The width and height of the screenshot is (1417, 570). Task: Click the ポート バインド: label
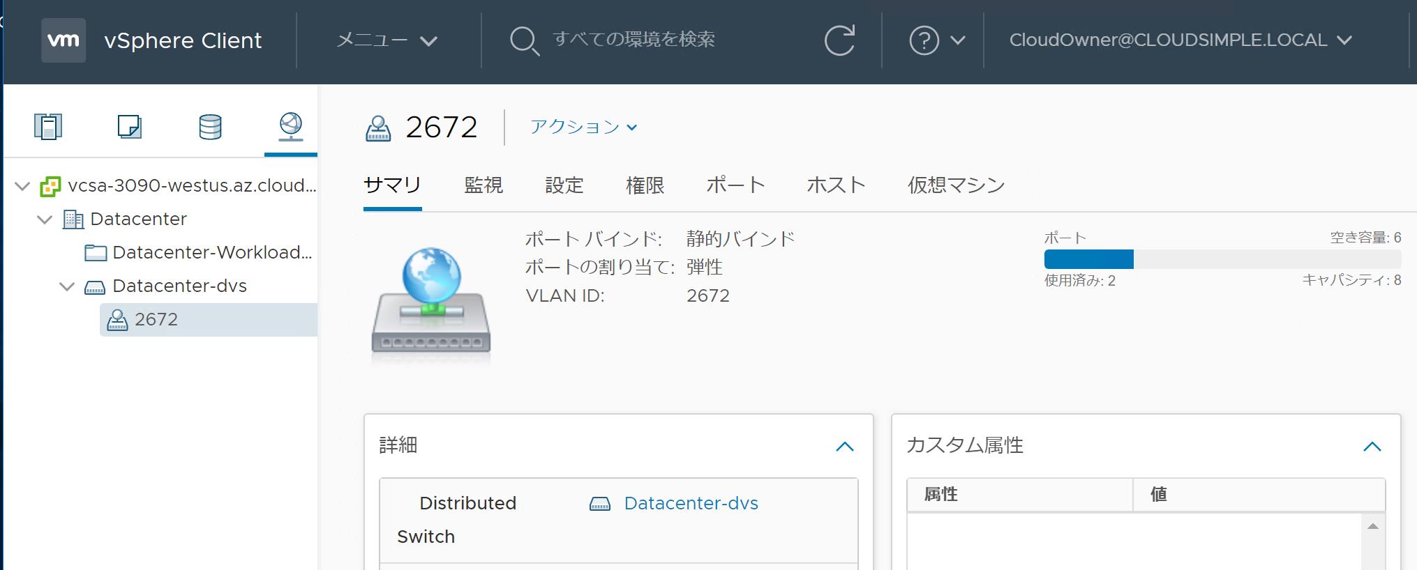[x=594, y=239]
